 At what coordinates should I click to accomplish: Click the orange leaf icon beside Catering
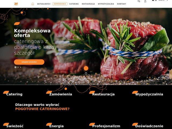(x=6, y=92)
